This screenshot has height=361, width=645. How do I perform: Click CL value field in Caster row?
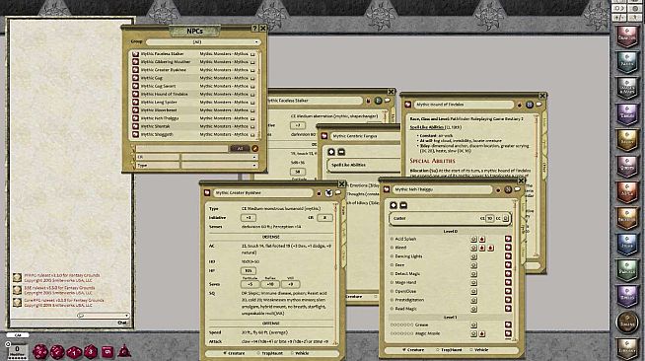click(x=489, y=219)
